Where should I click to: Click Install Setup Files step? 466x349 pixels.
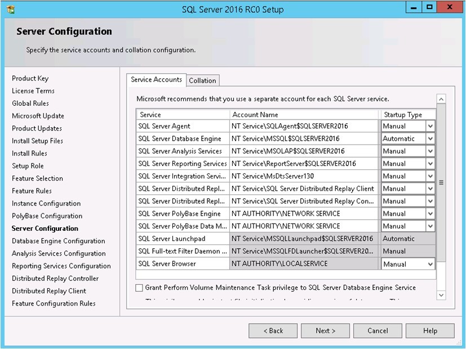[37, 141]
